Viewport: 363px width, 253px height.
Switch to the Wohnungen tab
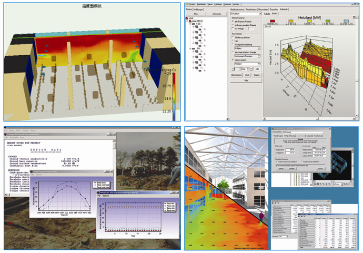tap(198, 9)
